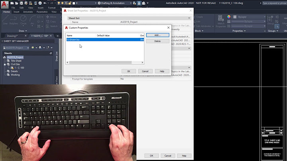This screenshot has height=161, width=287.
Task: Click the Publish to DWF icon in Sheet Set Manager
Action: 33,47
